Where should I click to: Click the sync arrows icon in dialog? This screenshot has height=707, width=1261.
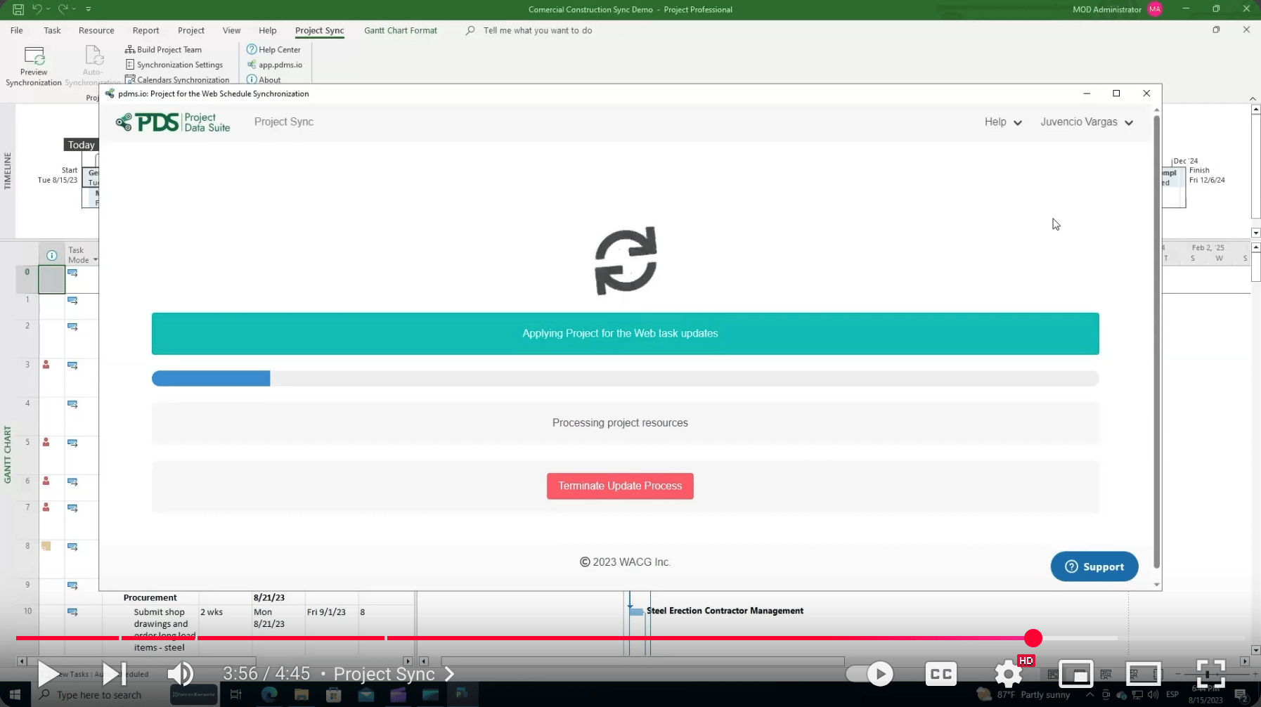click(x=626, y=261)
